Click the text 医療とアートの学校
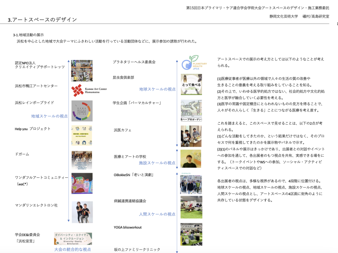The height and width of the screenshot is (253, 338). [x=130, y=156]
